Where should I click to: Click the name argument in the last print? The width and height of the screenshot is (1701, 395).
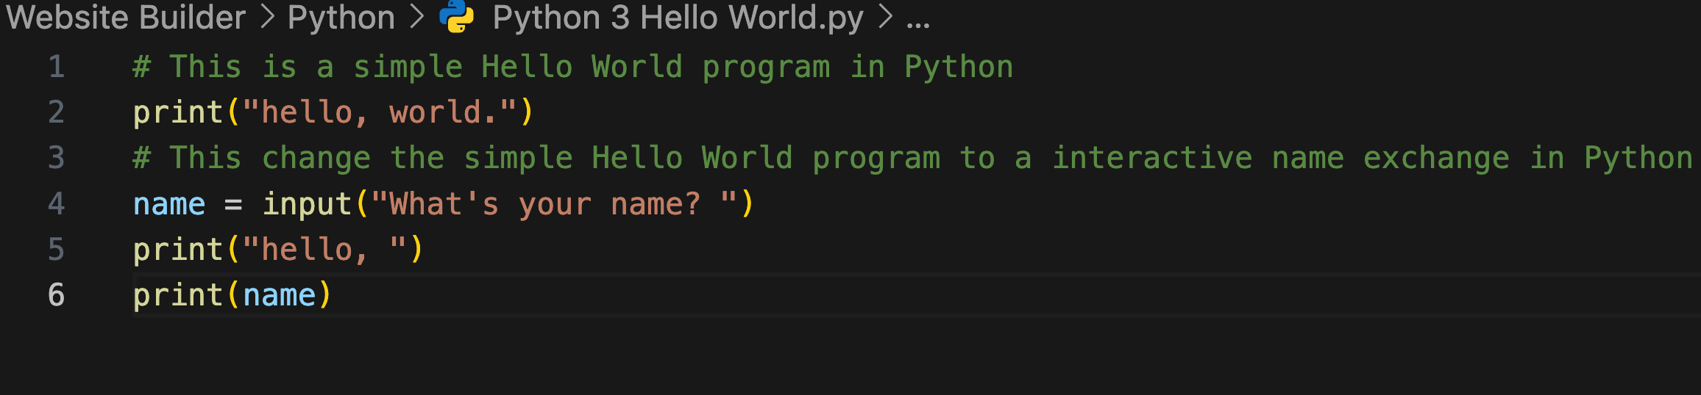279,295
